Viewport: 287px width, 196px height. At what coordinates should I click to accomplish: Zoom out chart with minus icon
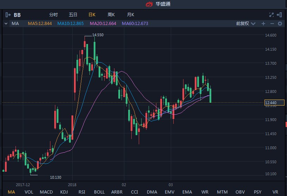click(272, 24)
